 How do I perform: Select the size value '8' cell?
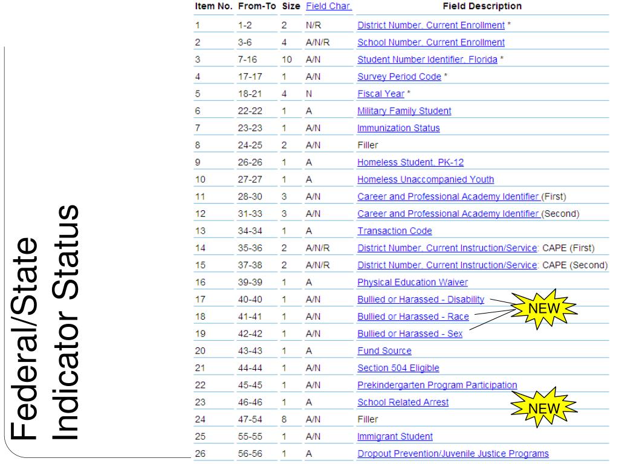(x=284, y=419)
